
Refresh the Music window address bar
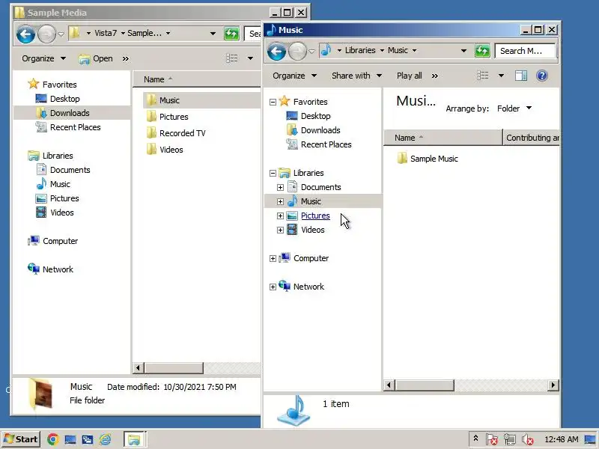pos(482,51)
